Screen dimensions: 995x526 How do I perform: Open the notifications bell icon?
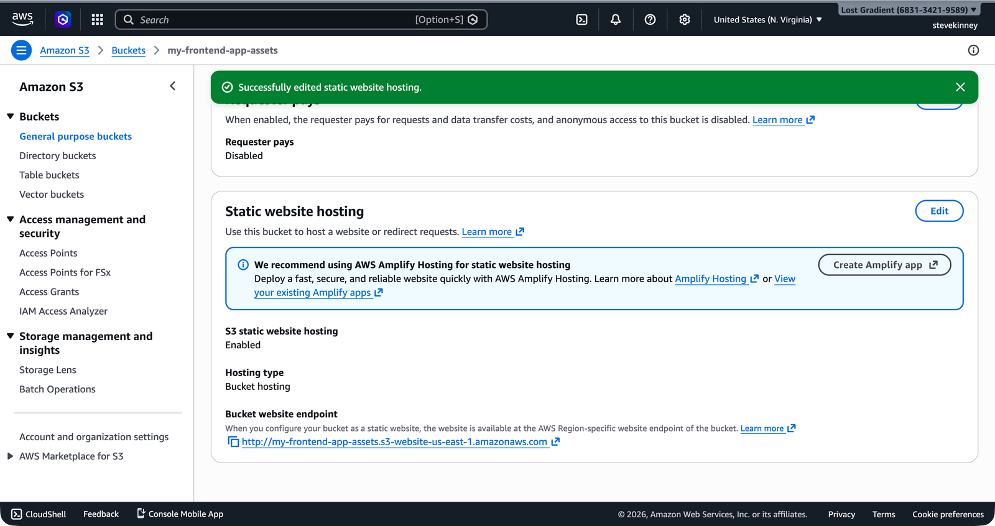(x=616, y=19)
